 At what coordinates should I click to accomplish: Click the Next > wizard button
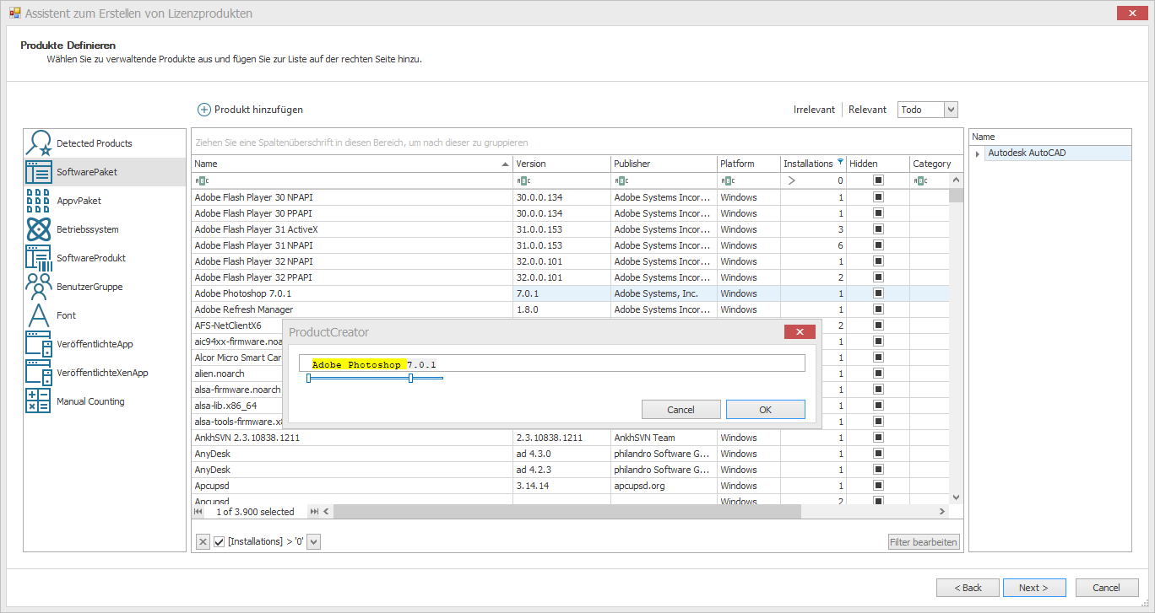click(x=1033, y=588)
